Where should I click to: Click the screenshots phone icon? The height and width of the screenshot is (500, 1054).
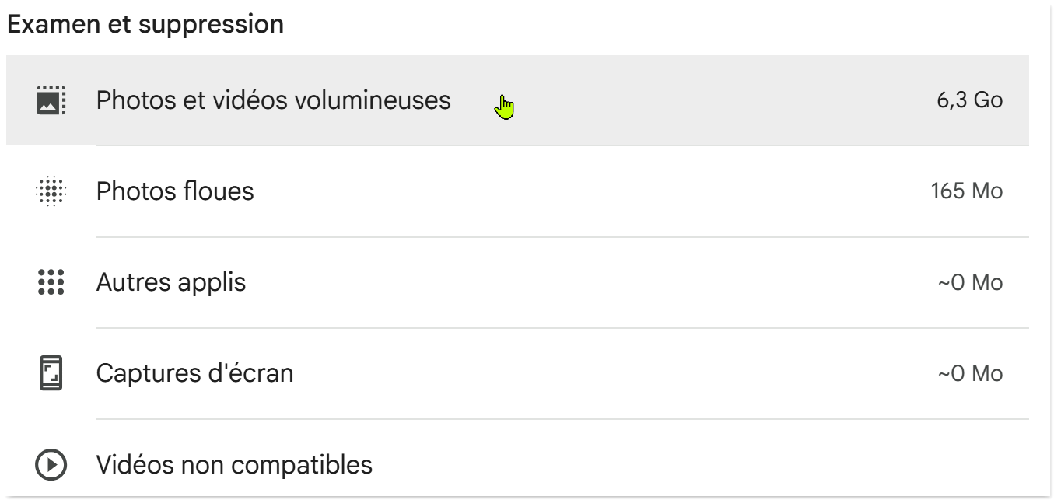click(x=52, y=374)
